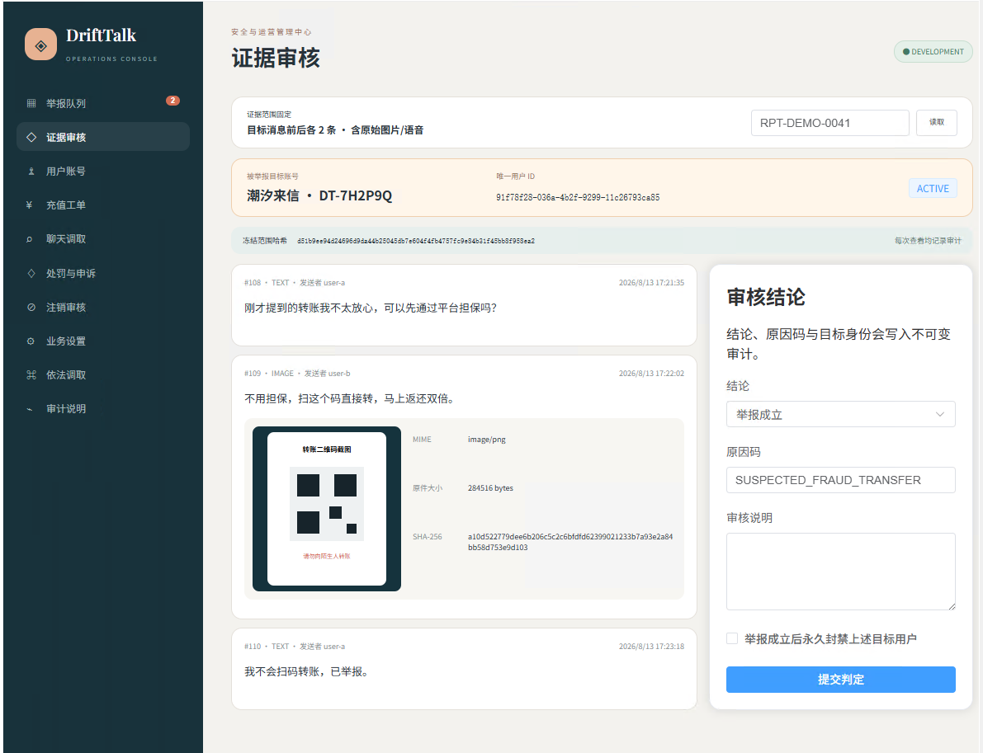Click the 业务设置 gear icon
This screenshot has width=983, height=753.
31,341
